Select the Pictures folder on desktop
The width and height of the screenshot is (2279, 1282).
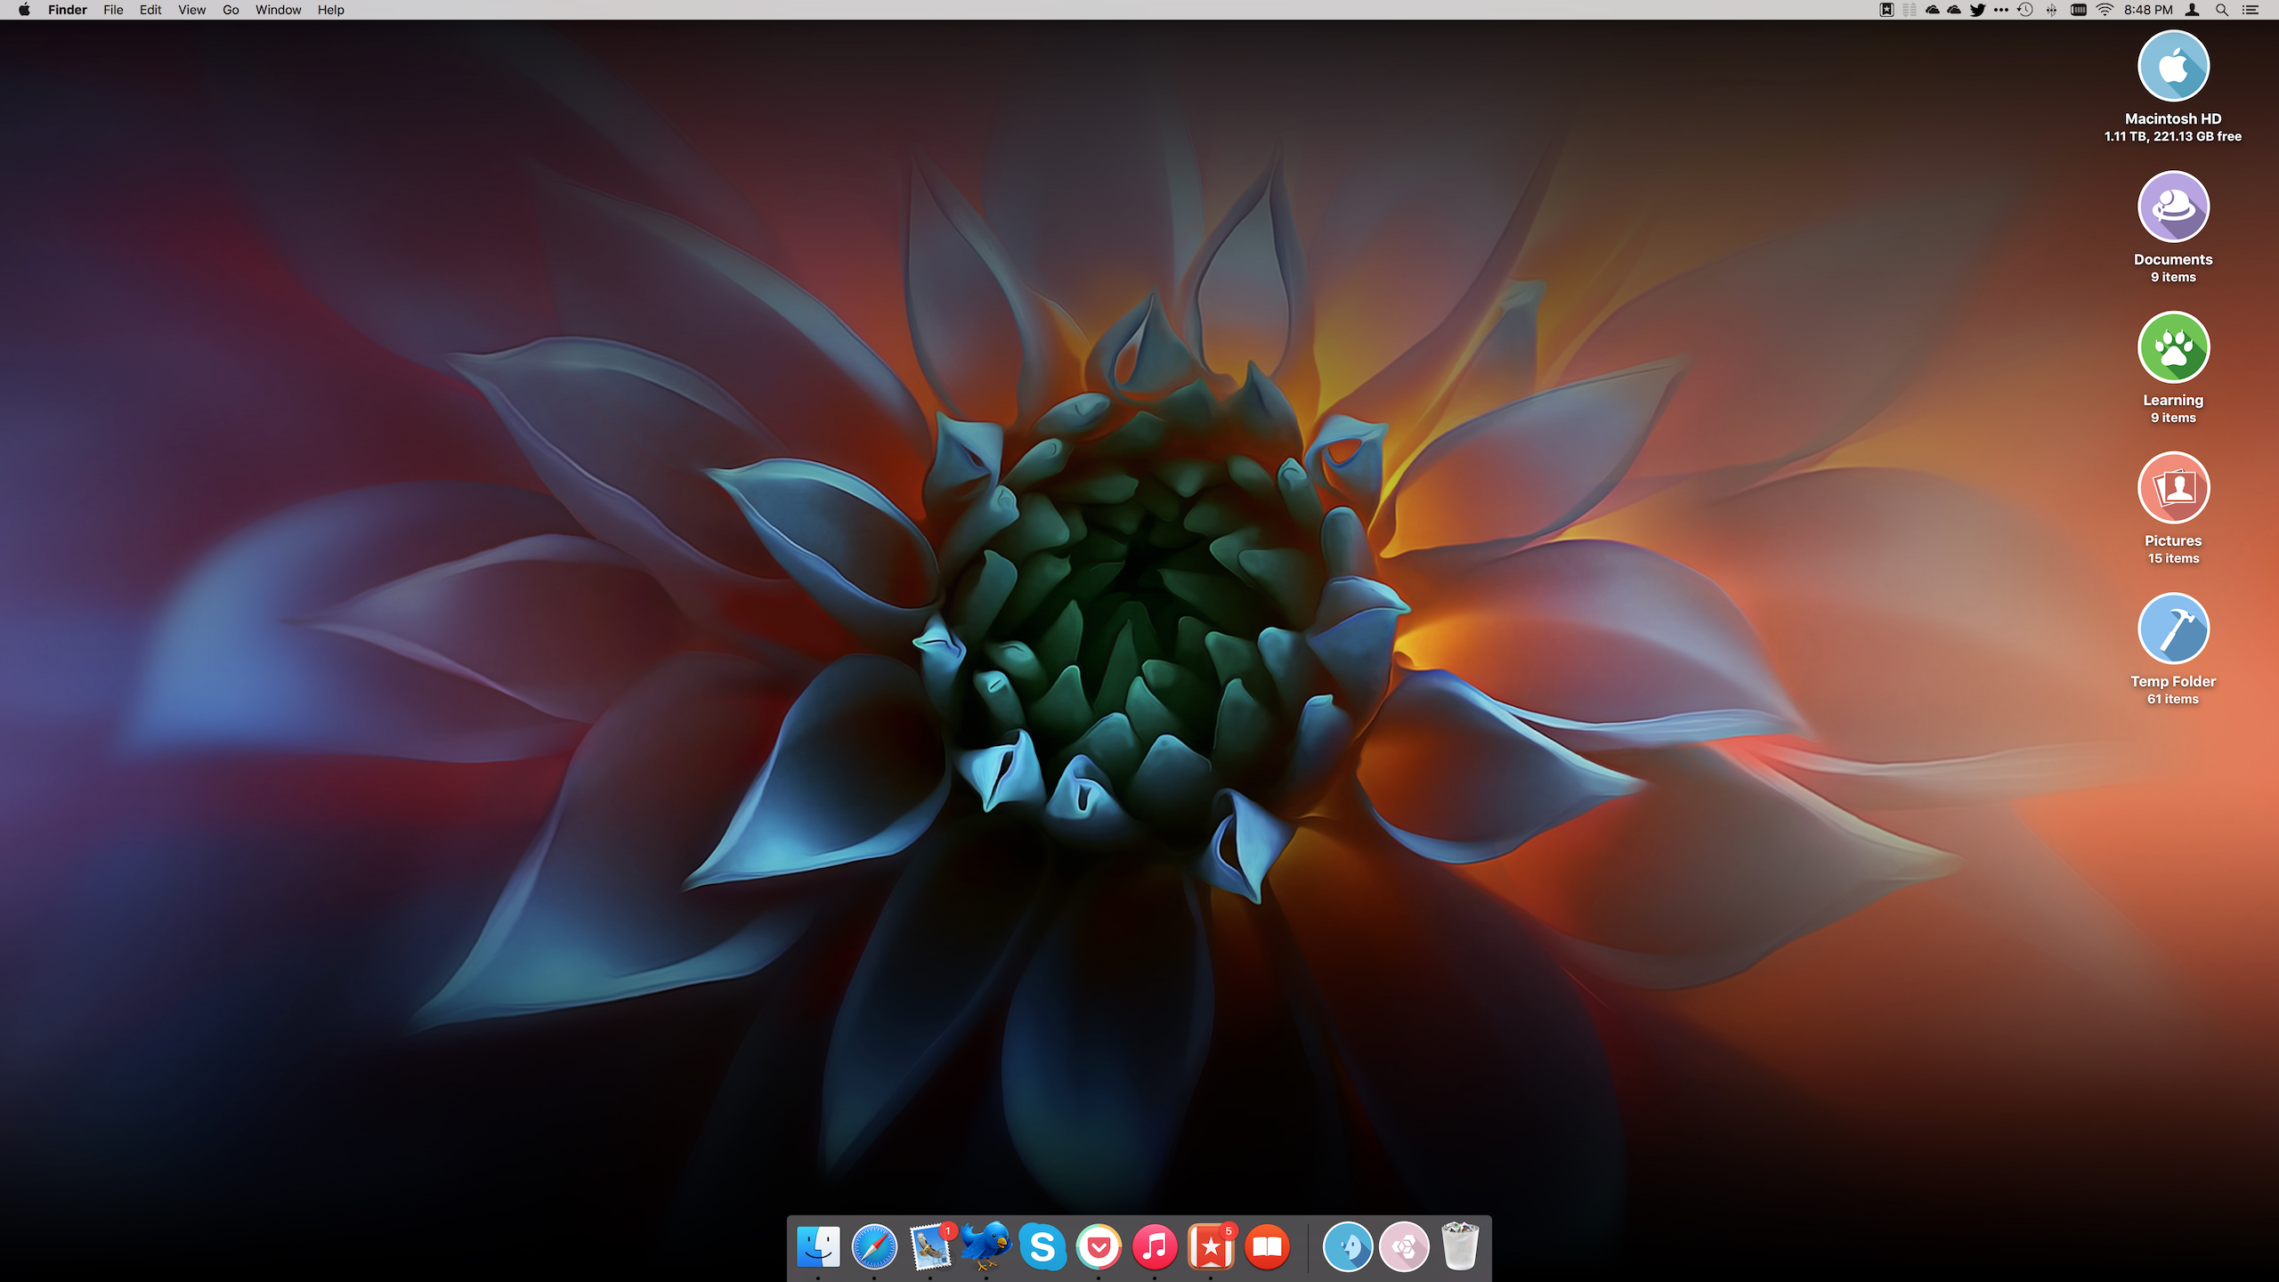click(2173, 488)
